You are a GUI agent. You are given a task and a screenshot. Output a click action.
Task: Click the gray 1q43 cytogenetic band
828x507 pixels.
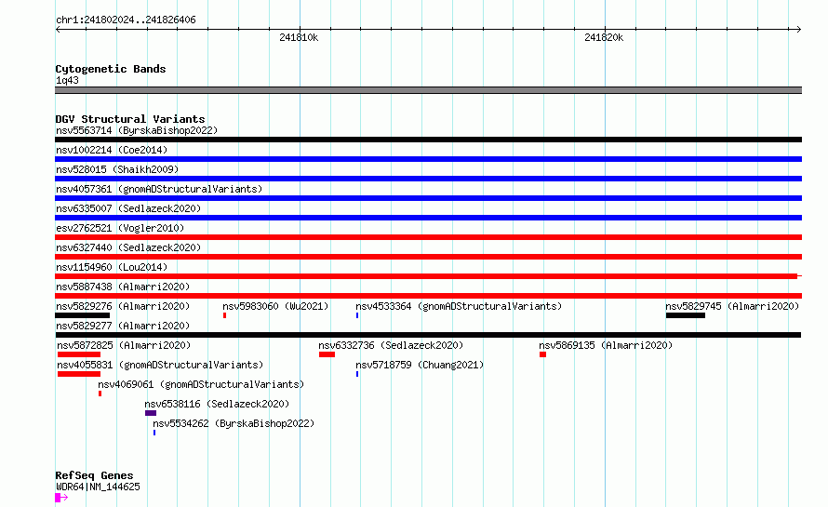pos(428,90)
